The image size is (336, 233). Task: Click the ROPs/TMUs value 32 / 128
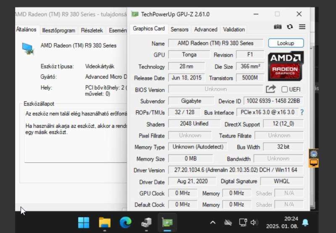(x=184, y=112)
